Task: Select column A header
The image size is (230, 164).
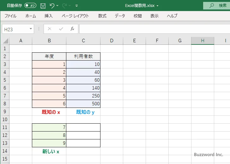Action: [21, 41]
